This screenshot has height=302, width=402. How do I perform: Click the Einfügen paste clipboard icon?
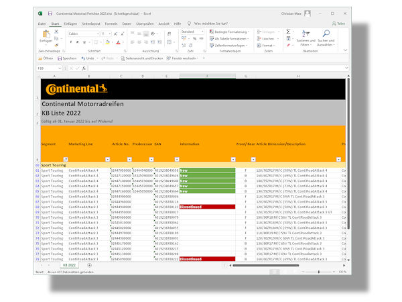coord(46,34)
